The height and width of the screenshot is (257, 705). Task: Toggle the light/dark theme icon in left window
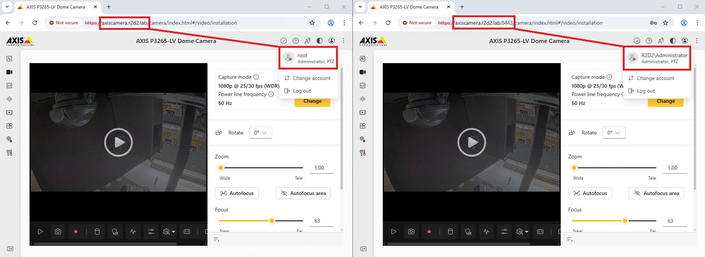pos(320,41)
